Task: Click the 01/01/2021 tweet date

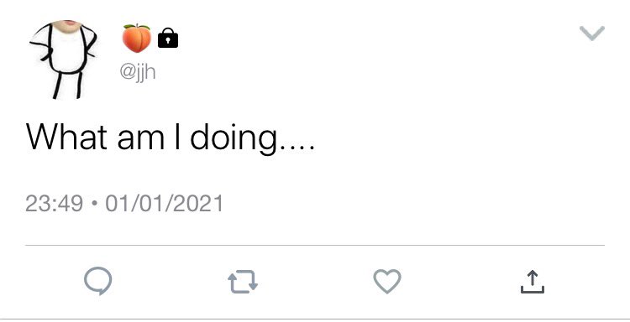Action: point(164,203)
